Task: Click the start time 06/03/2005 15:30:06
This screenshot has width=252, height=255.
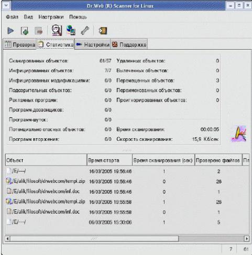Action: (110, 222)
